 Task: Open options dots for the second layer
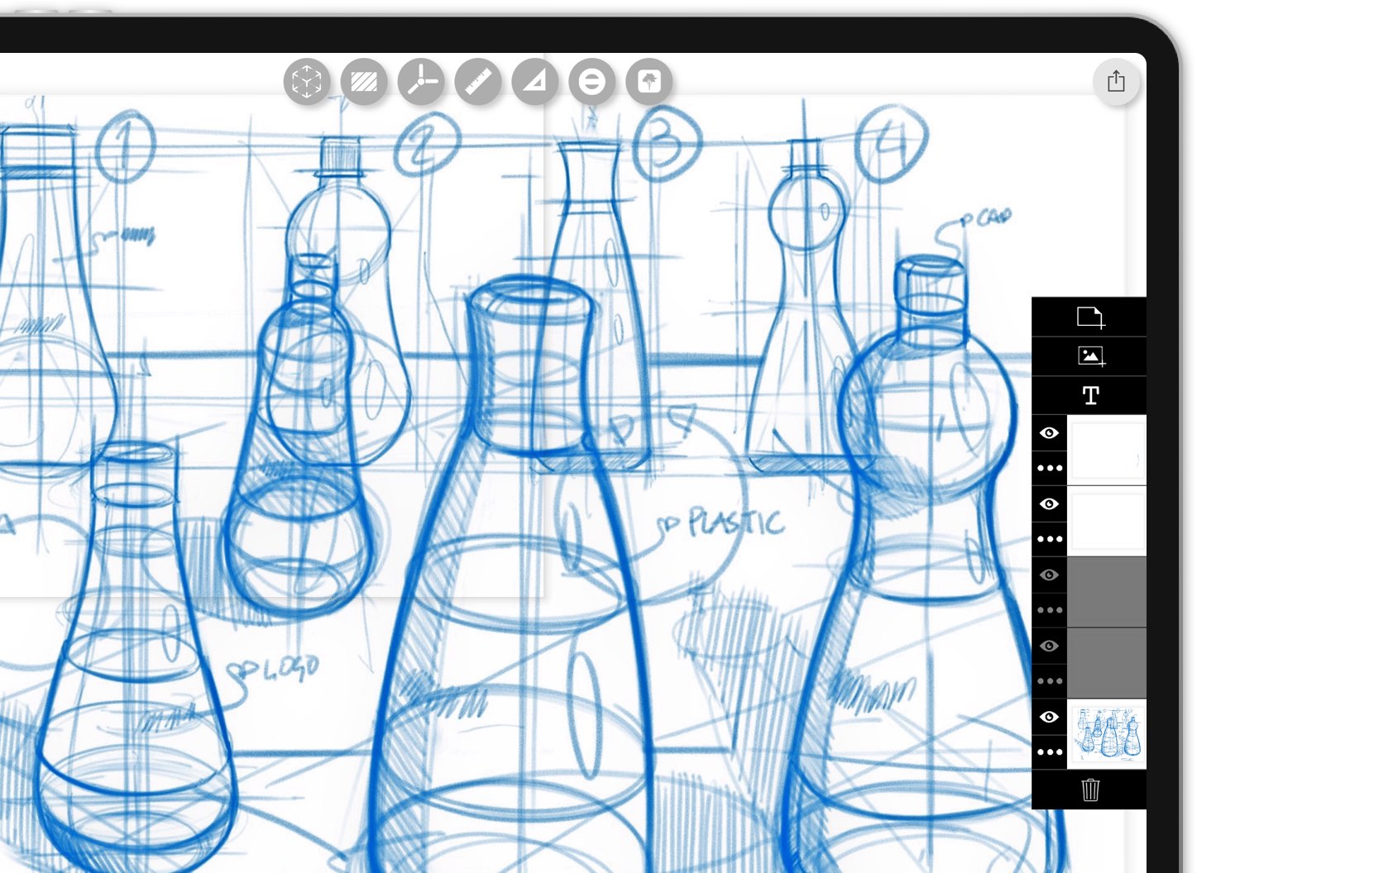pos(1050,539)
